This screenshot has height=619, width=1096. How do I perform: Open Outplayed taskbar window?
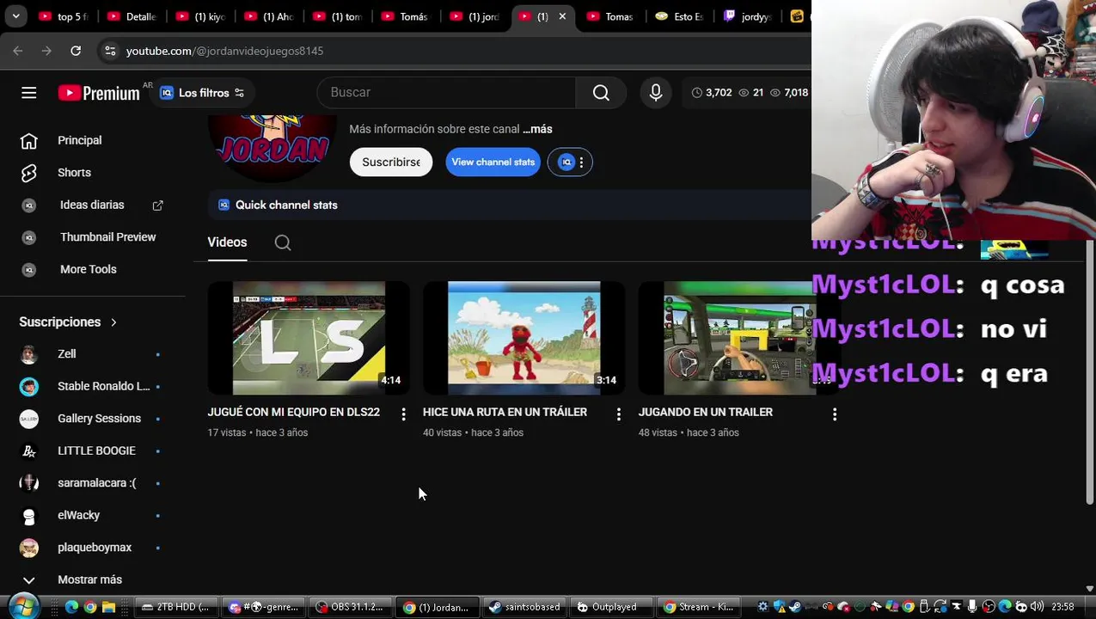tap(609, 607)
